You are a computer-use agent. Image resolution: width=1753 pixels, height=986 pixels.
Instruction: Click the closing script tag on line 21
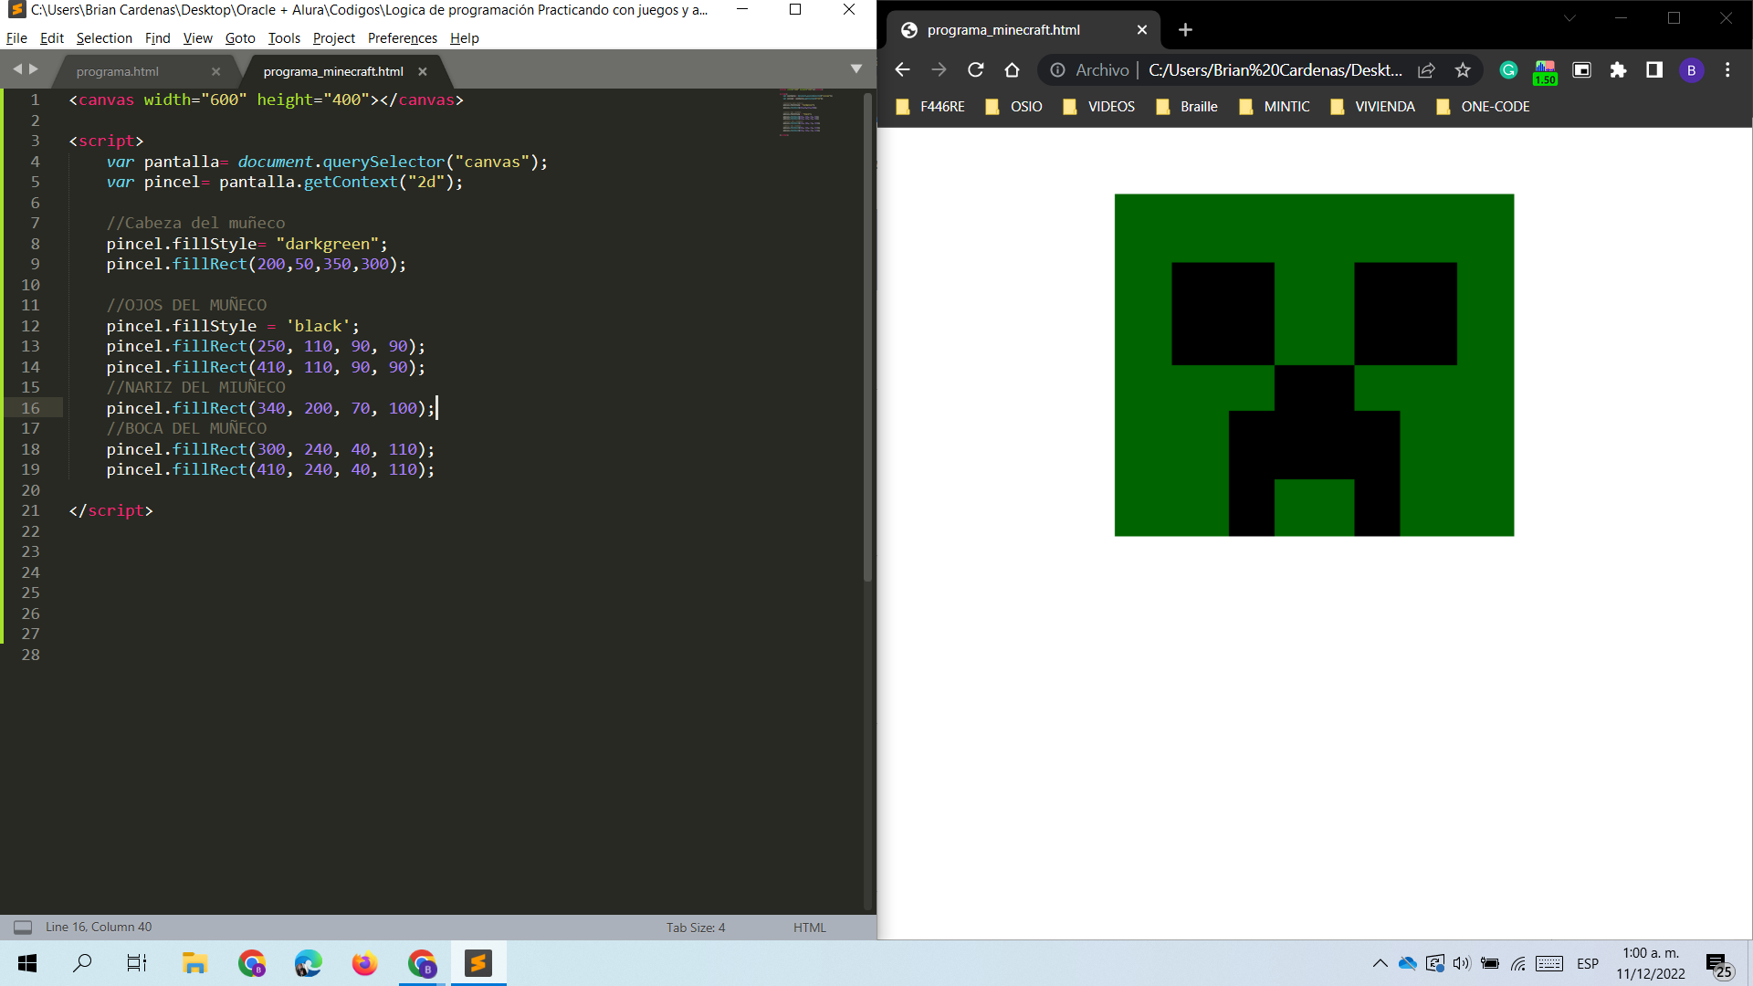pos(110,510)
